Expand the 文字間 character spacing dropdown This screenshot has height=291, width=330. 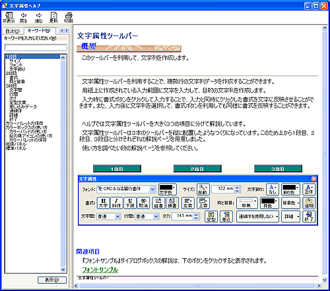coord(117,217)
